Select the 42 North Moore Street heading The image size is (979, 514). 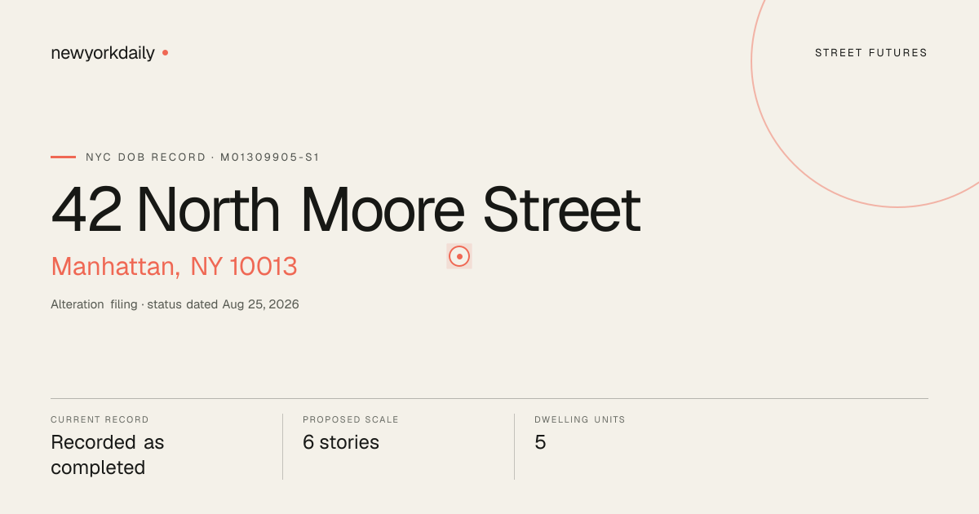(x=346, y=210)
